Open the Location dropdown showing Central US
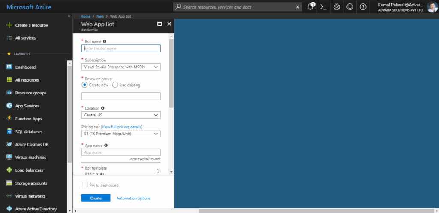The width and height of the screenshot is (439, 213). click(121, 115)
